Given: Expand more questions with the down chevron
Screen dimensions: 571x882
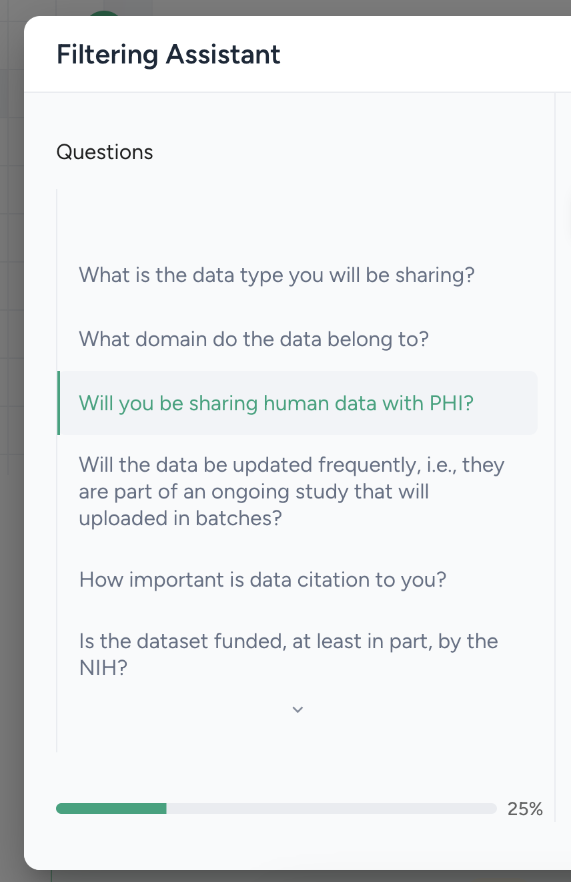Looking at the screenshot, I should 298,710.
